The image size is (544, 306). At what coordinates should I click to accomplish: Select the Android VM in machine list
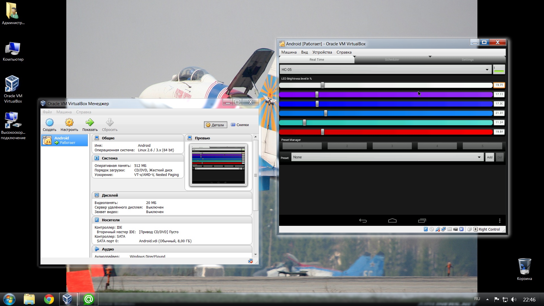point(65,140)
